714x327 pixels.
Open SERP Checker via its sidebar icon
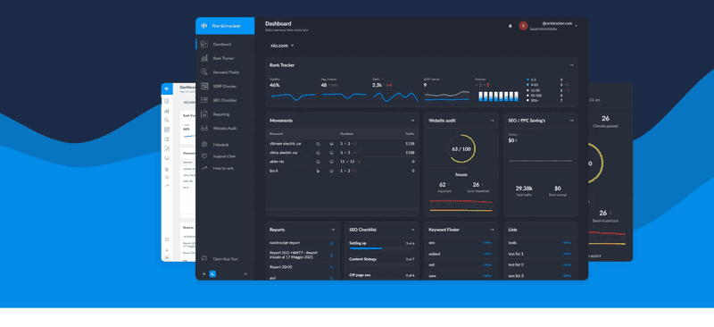pyautogui.click(x=204, y=86)
